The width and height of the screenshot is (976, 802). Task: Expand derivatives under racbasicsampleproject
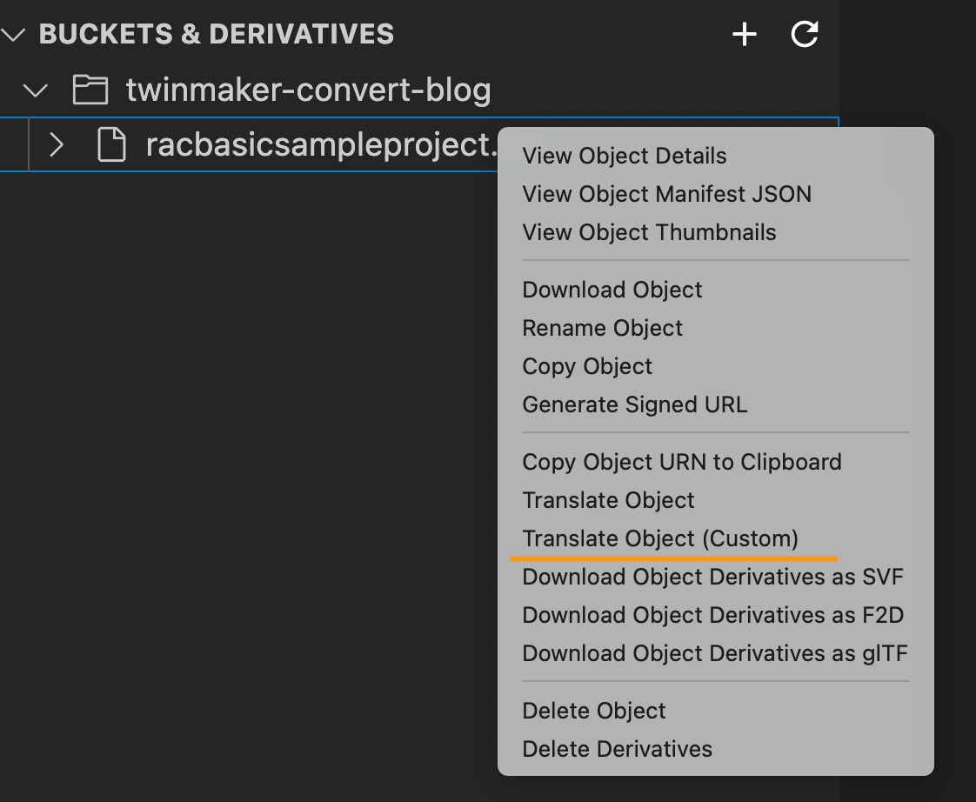pos(56,144)
